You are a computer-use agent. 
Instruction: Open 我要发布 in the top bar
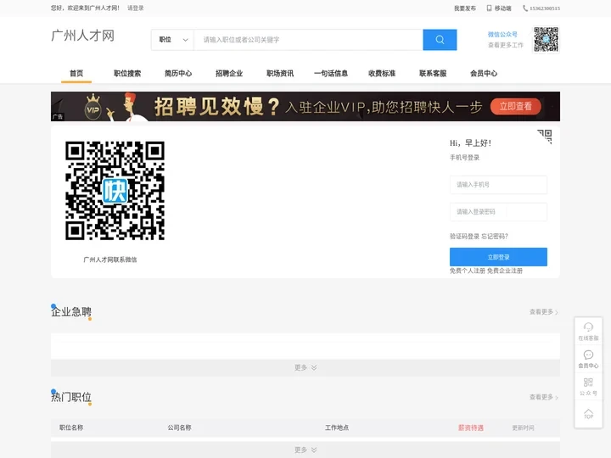(x=465, y=8)
